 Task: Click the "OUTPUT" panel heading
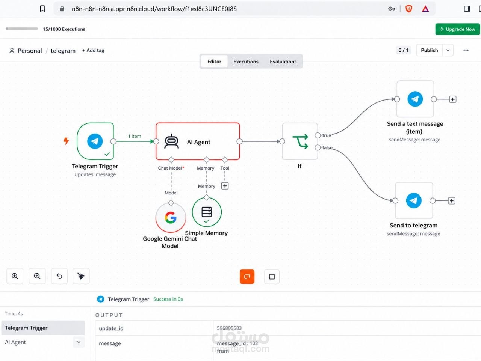[109, 315]
